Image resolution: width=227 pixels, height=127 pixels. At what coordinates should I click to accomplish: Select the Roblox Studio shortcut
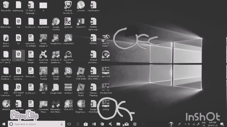81,90
